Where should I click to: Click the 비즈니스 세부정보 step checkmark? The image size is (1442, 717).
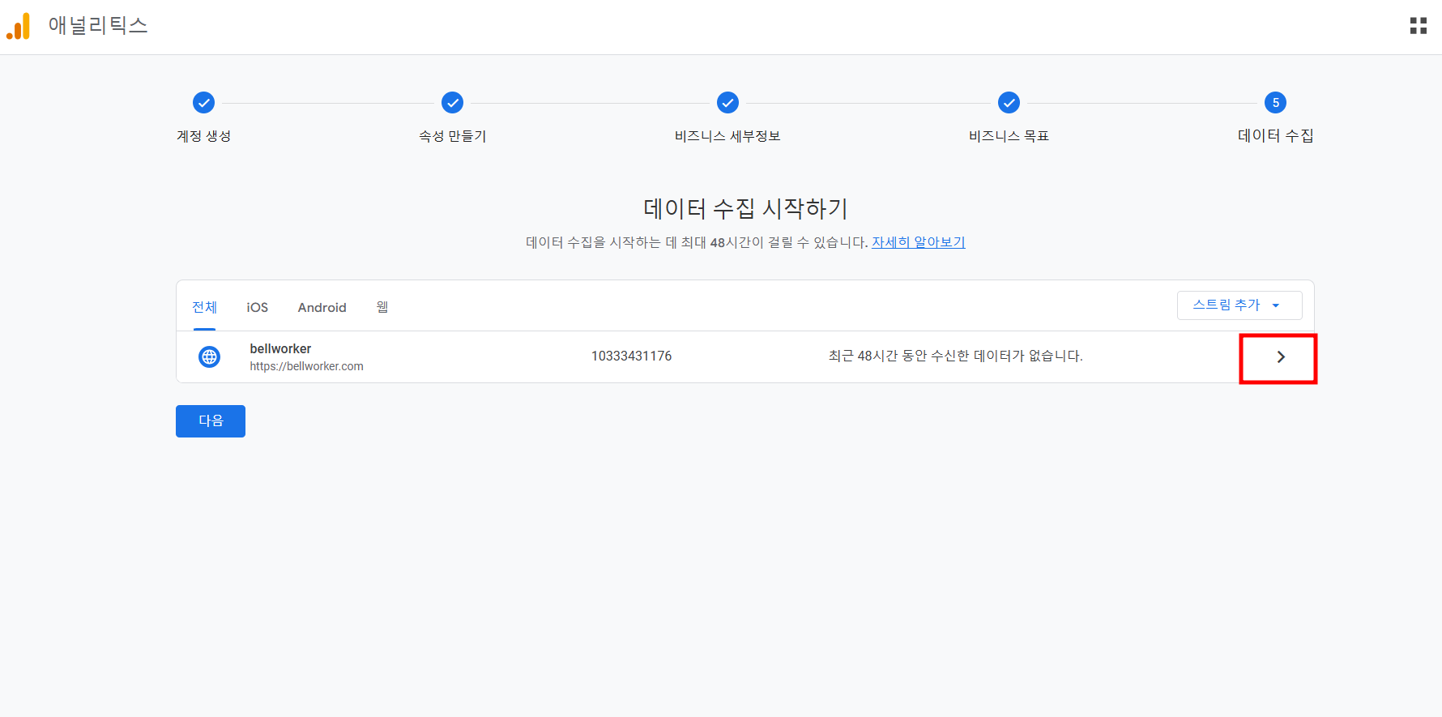[x=727, y=103]
